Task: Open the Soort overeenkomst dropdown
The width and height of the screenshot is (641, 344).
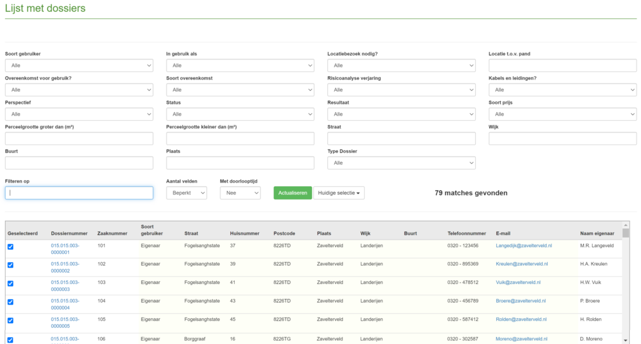Action: click(240, 90)
